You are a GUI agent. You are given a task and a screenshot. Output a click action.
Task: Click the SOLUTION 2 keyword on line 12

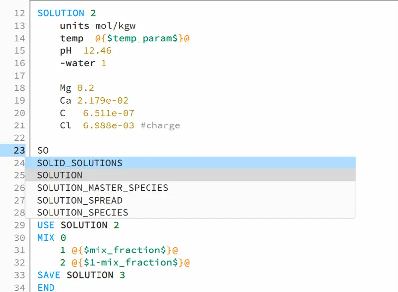pyautogui.click(x=66, y=13)
